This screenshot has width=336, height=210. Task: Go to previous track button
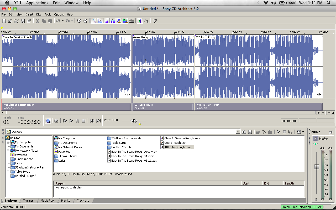92,121
